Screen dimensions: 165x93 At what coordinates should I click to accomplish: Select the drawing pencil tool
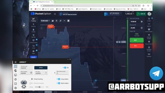[61, 21]
